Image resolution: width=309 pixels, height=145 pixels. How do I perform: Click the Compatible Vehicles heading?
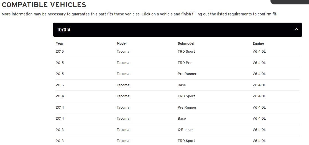point(44,5)
